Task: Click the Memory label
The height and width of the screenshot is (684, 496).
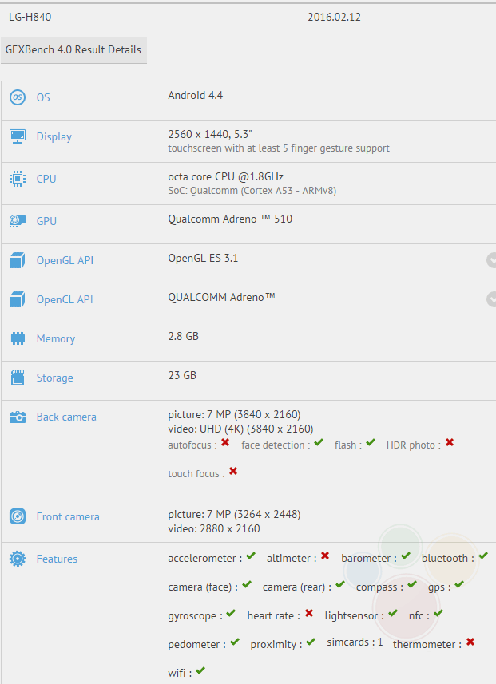Action: click(56, 339)
